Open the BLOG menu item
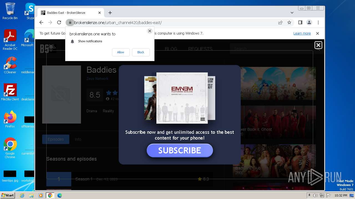This screenshot has width=355, height=199. point(171,49)
